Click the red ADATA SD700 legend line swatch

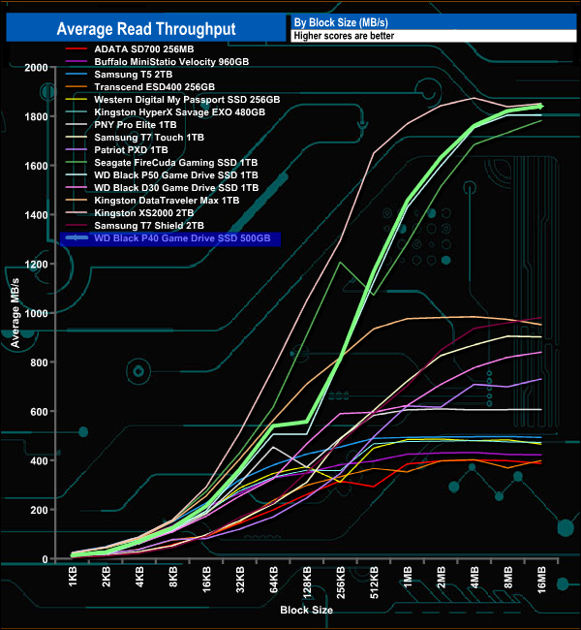[x=76, y=49]
